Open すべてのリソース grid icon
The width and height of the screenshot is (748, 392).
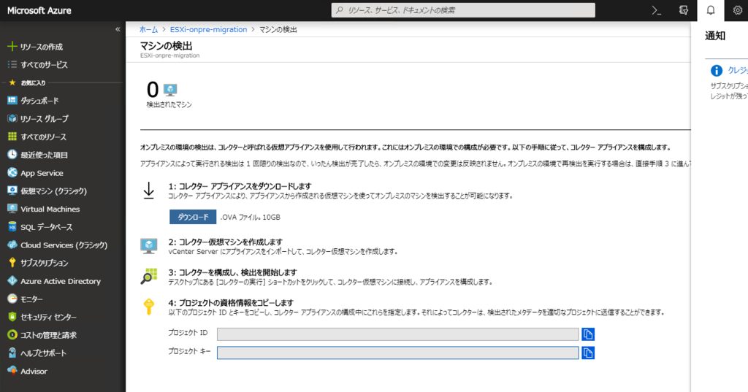point(12,137)
